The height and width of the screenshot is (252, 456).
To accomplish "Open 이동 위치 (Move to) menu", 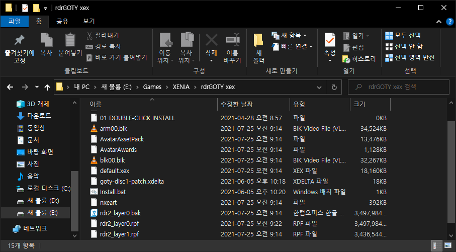I will (165, 48).
